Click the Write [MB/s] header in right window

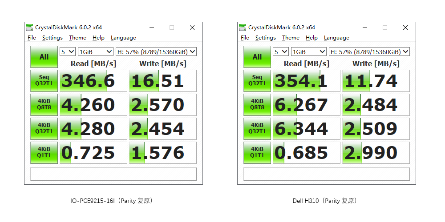[x=376, y=63]
